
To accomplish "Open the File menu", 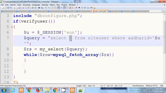I will click(x=2, y=5).
